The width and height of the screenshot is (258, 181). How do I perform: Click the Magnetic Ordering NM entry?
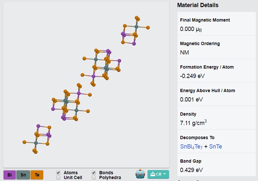coord(185,52)
